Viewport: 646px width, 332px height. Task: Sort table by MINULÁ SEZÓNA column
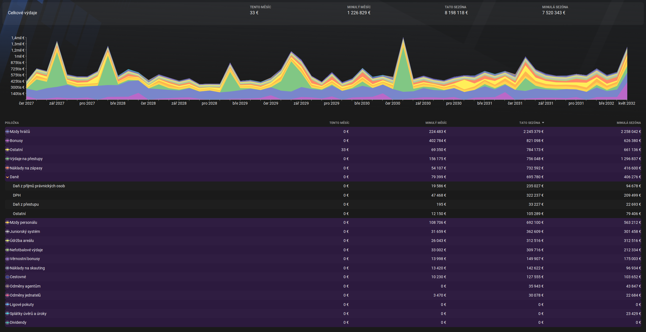click(628, 123)
